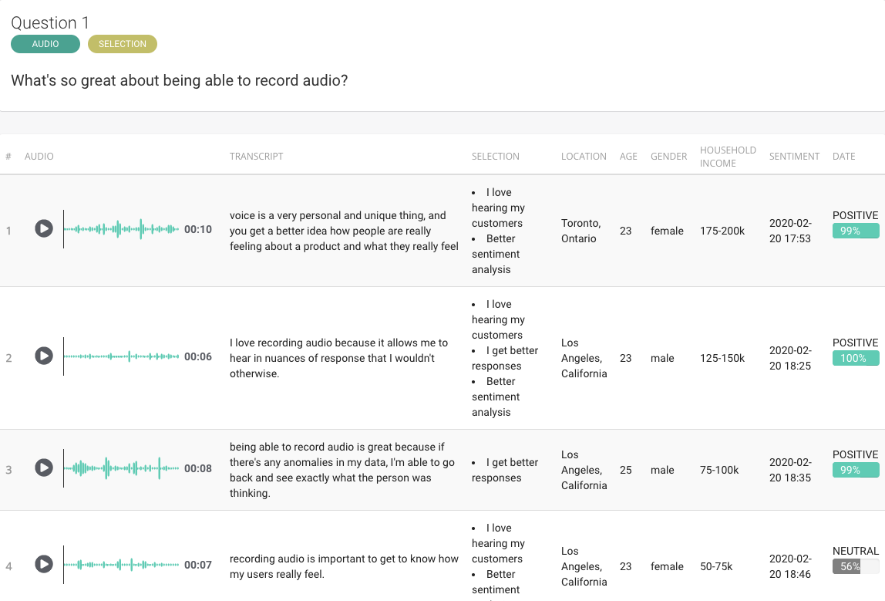
Task: Seek within row 2 audio waveform
Action: click(121, 356)
